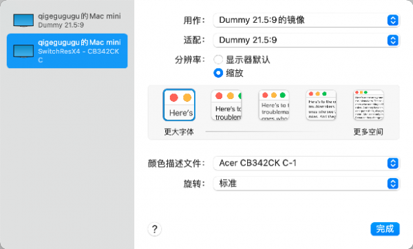Choose the second scaling thumbnail with 'troublem' text
Viewport: 413px width, 249px height.
coord(226,105)
